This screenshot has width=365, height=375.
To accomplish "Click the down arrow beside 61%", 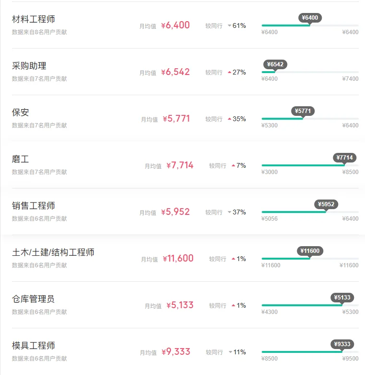I will (x=230, y=25).
